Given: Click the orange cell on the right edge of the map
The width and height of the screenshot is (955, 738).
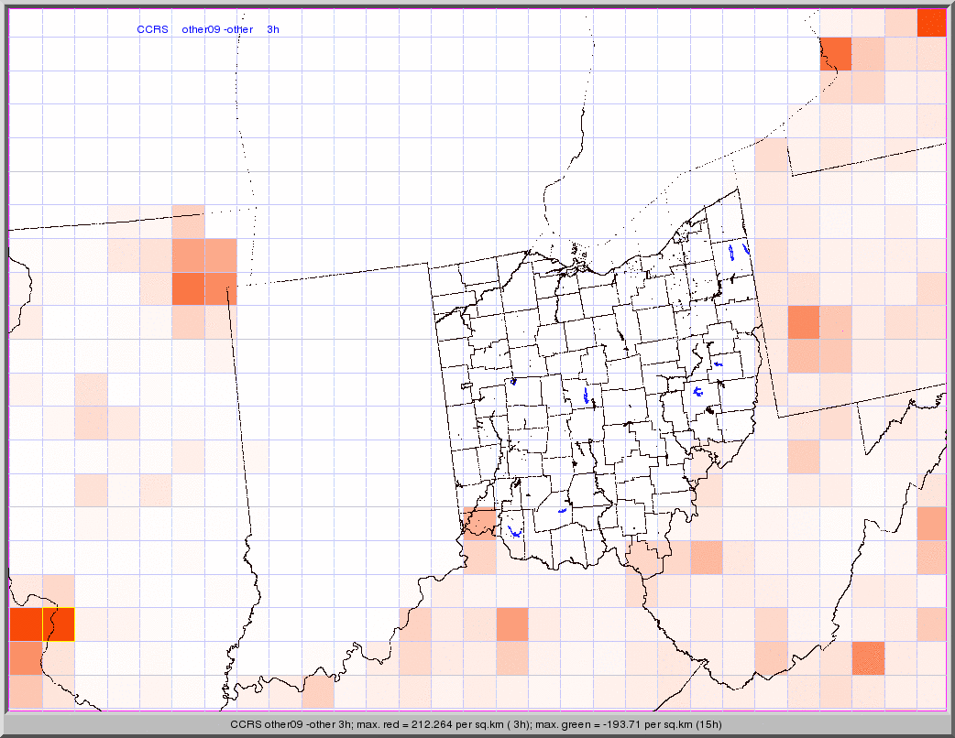Looking at the screenshot, I should click(930, 523).
